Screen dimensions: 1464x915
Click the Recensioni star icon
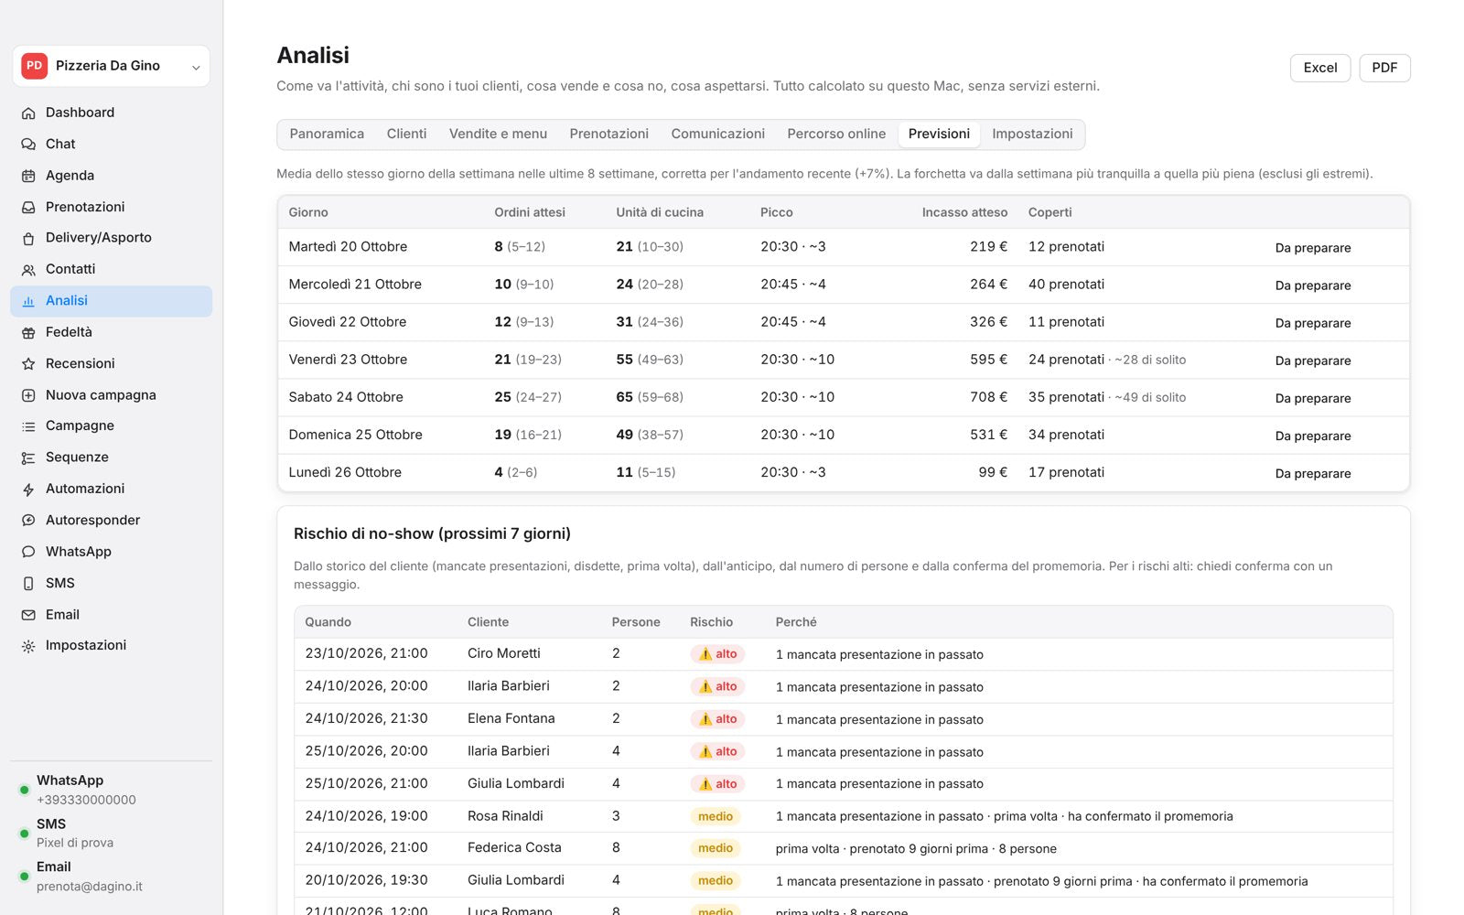(28, 363)
